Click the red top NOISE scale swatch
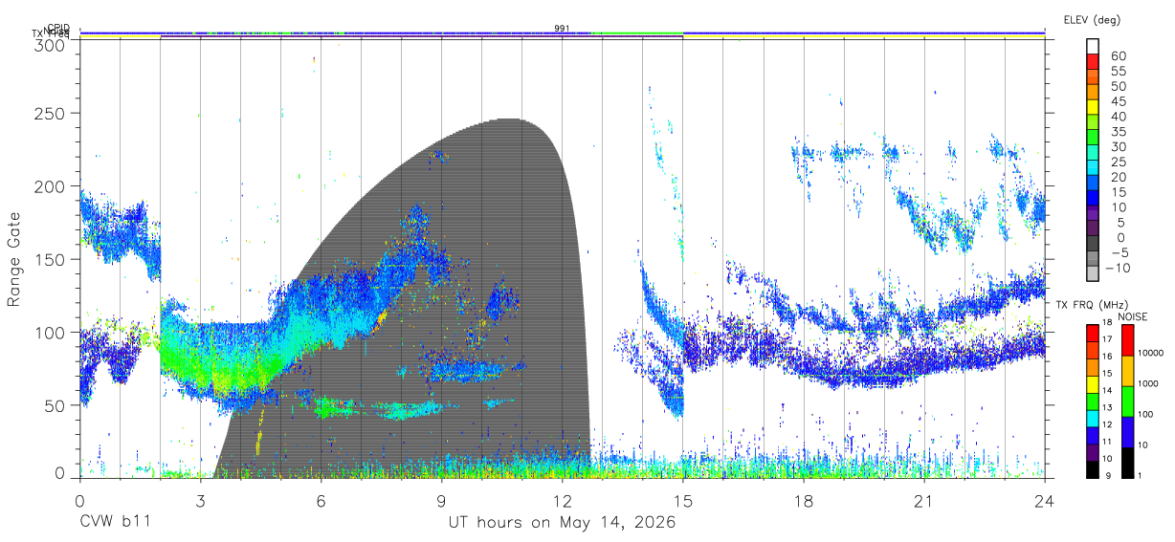 (x=1126, y=338)
